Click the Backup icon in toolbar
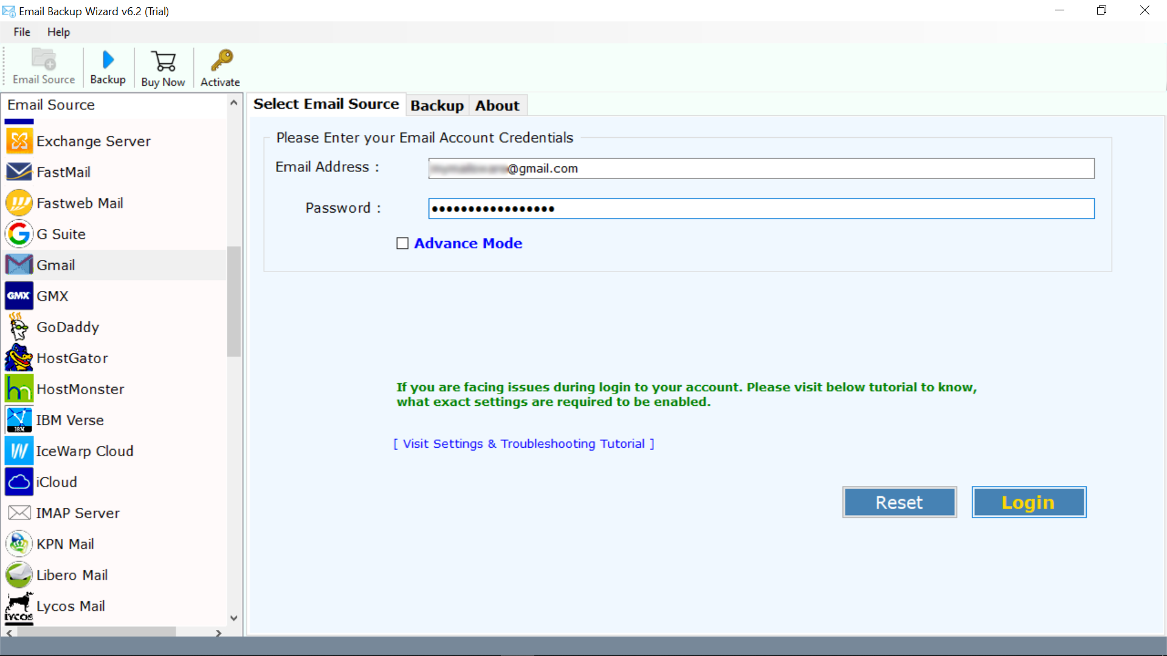Image resolution: width=1167 pixels, height=656 pixels. tap(108, 66)
